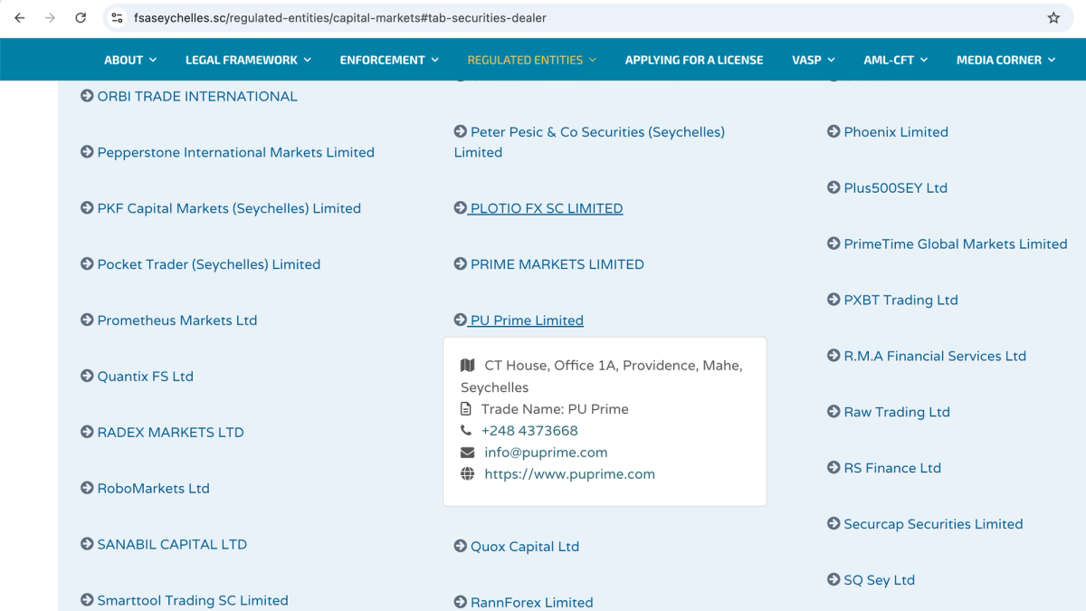1086x611 pixels.
Task: Click arrow icon beside RADEX MARKETS LTD
Action: click(87, 433)
